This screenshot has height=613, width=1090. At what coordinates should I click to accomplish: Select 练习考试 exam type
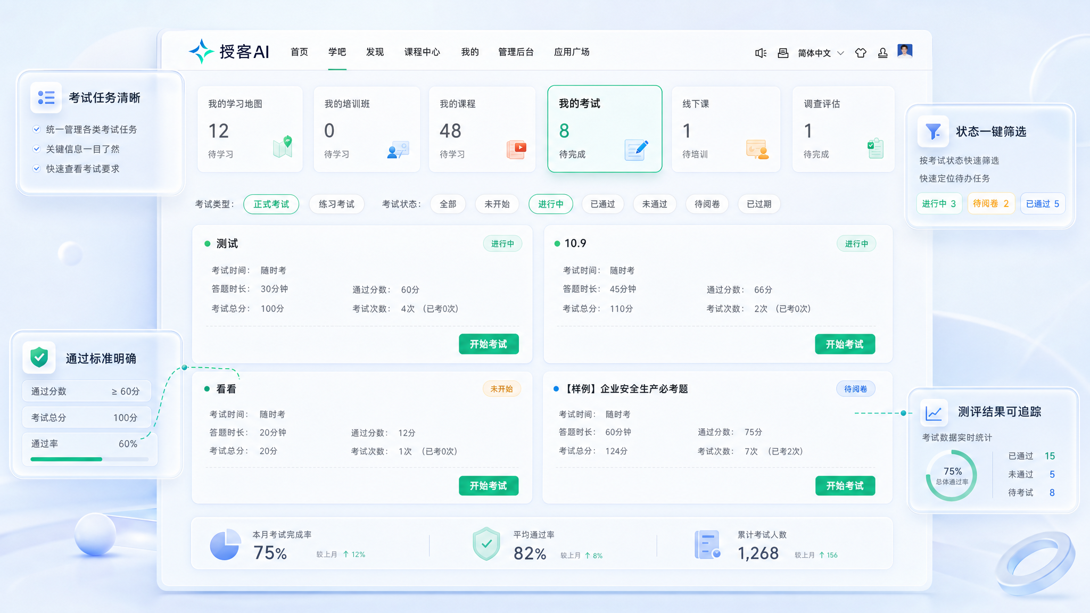[x=336, y=204]
